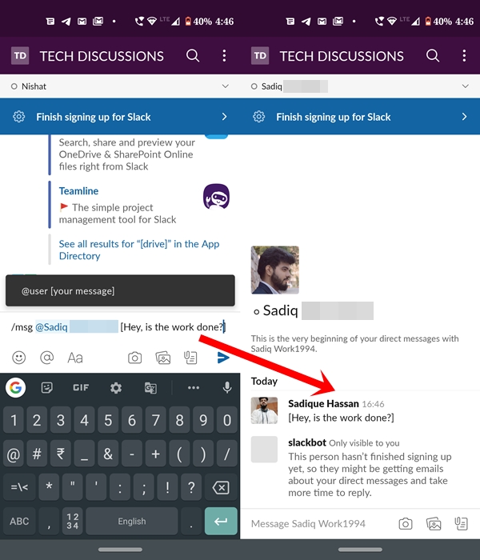Tap Google logo on keyboard

(x=15, y=387)
